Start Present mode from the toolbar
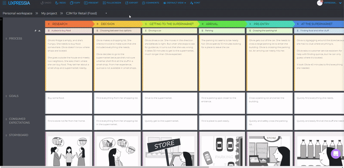 click(91, 3)
